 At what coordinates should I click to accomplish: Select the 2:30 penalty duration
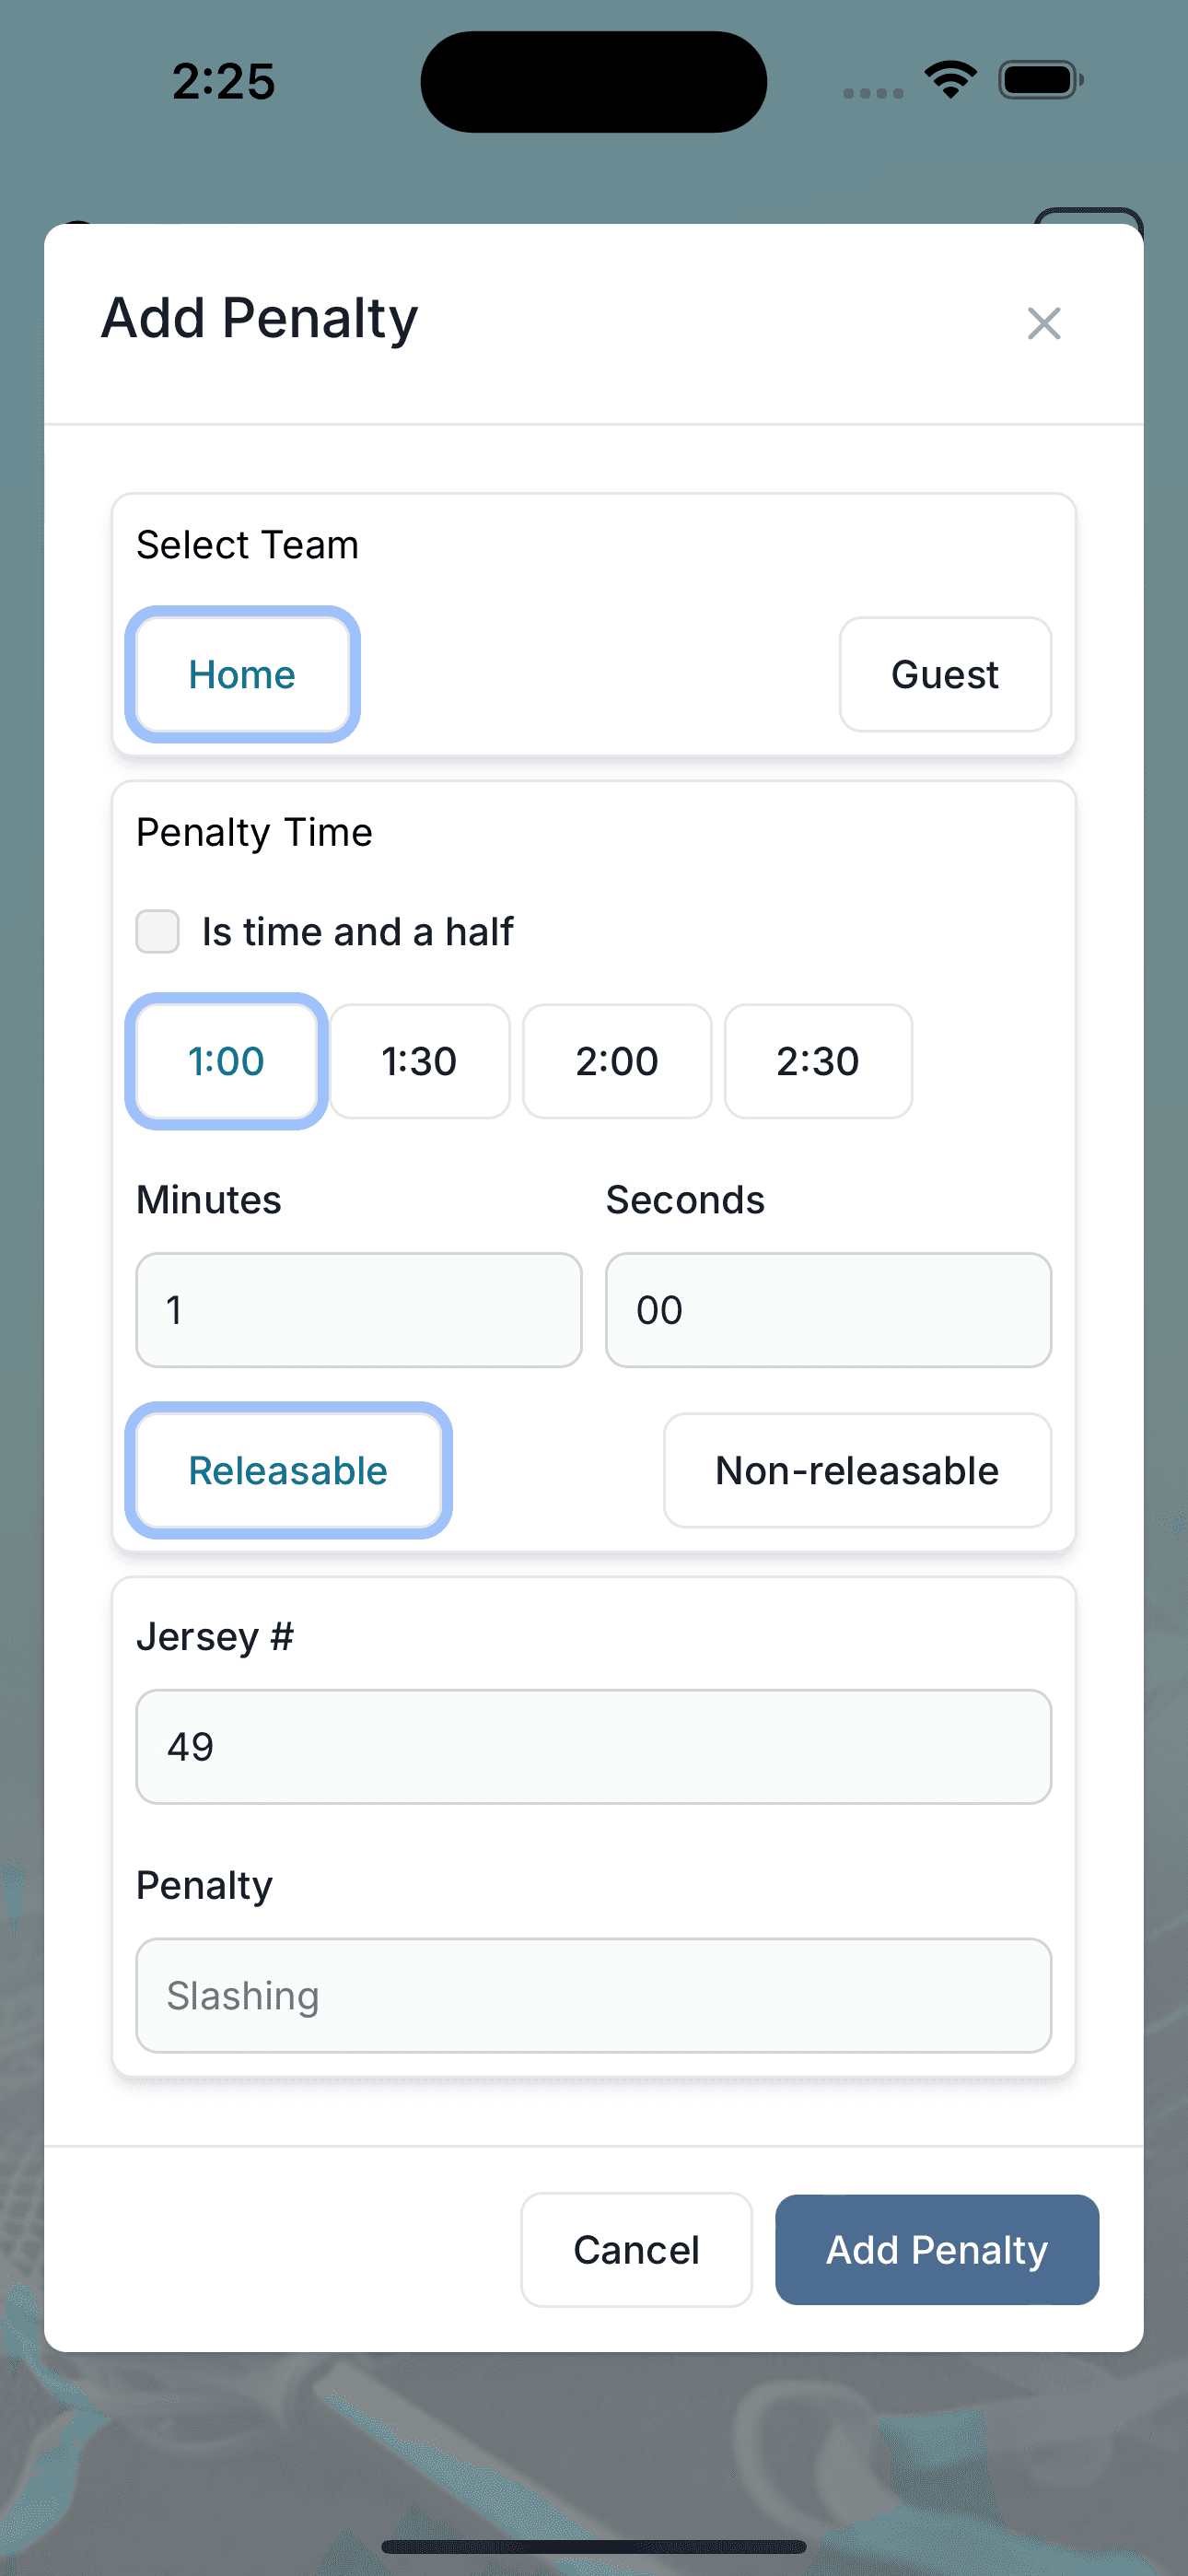817,1062
